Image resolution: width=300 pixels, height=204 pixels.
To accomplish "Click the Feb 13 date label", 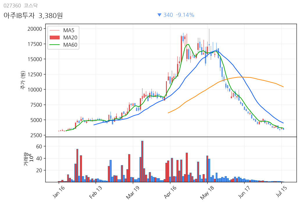I will click(x=96, y=192).
